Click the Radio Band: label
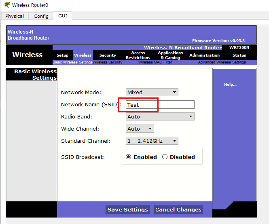269x224 pixels. (x=77, y=116)
